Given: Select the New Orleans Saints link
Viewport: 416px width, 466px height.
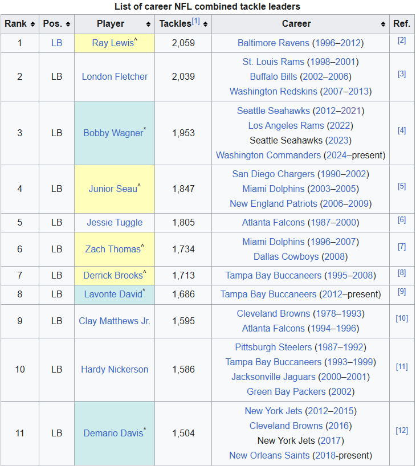Looking at the screenshot, I should coord(270,456).
